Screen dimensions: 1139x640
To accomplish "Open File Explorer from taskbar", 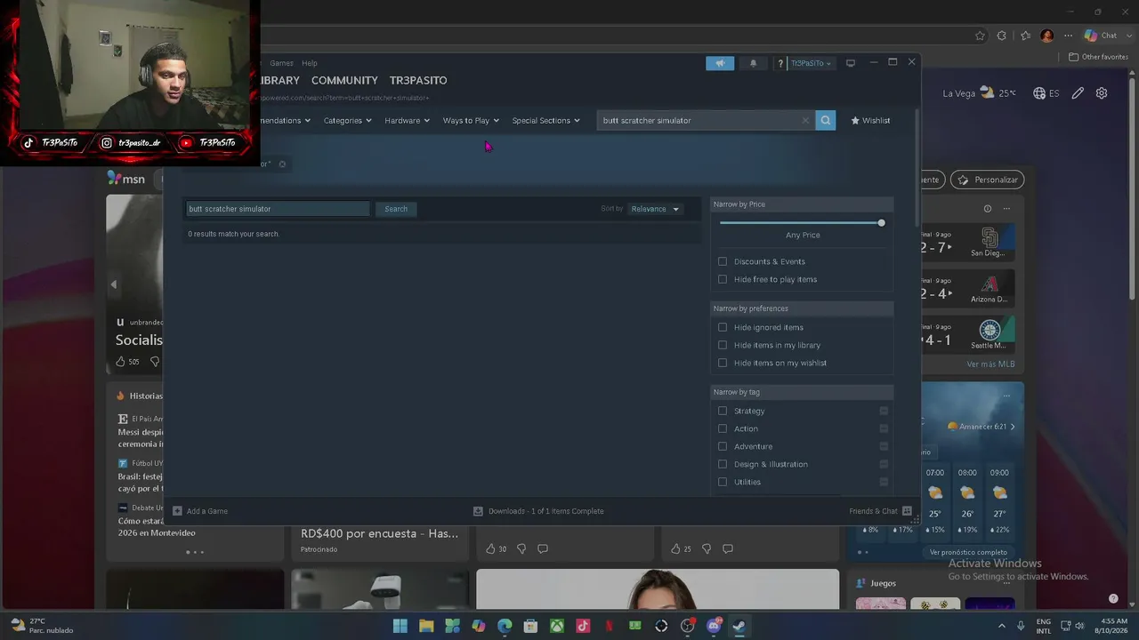I will tap(426, 626).
